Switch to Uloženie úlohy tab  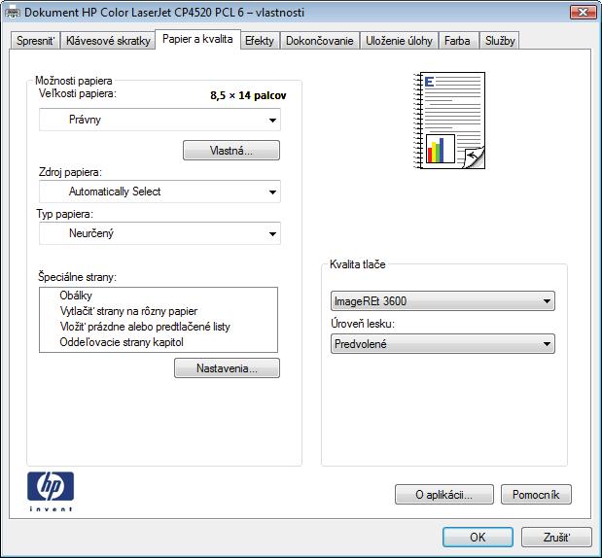pyautogui.click(x=399, y=40)
